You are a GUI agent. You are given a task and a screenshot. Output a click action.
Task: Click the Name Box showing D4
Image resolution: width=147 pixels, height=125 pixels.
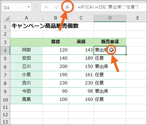click(17, 7)
